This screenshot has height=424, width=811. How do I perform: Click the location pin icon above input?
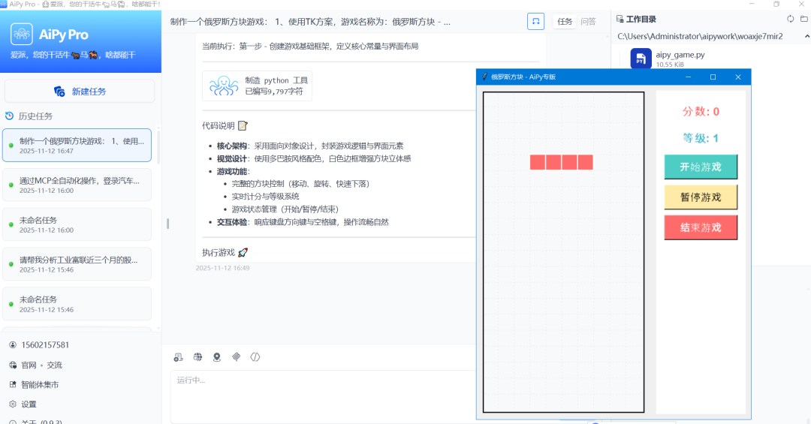click(217, 356)
